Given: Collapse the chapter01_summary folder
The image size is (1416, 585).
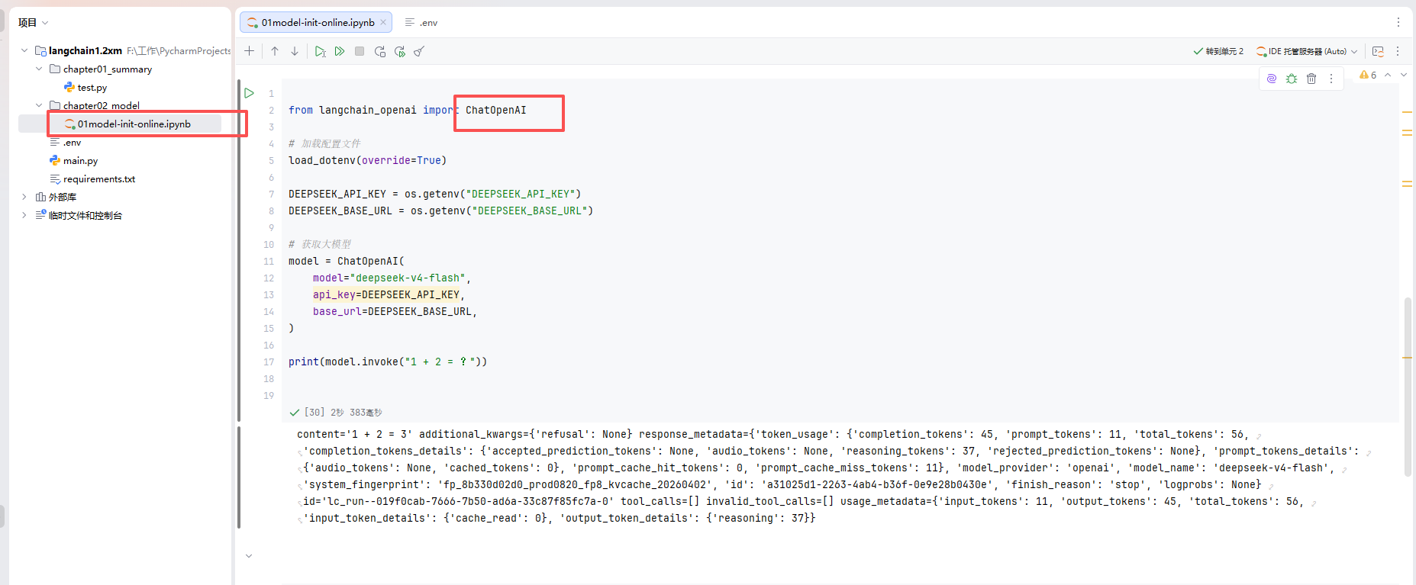Looking at the screenshot, I should [x=39, y=69].
